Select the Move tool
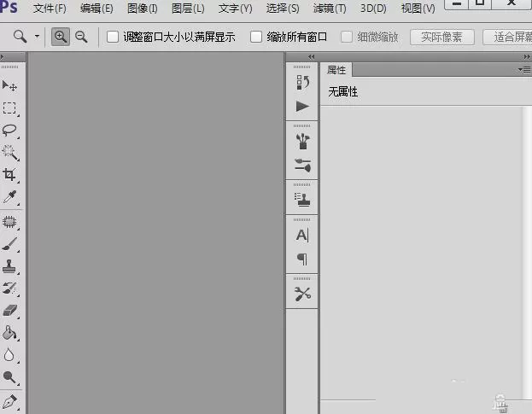 [9, 86]
